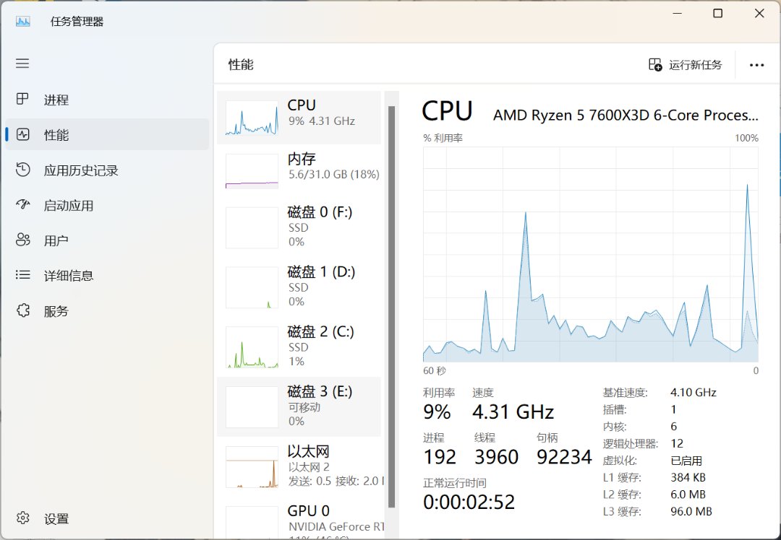Click the 3960 thread count
Image resolution: width=781 pixels, height=540 pixels.
point(497,457)
